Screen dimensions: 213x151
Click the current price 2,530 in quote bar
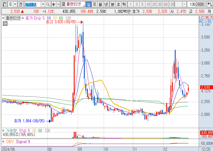point(15,11)
